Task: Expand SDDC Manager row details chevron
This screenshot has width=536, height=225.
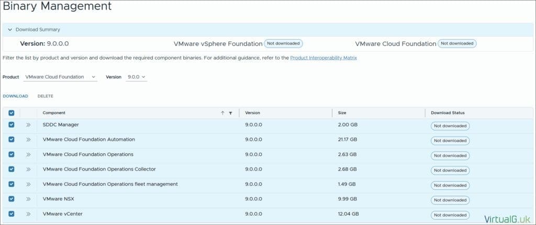Action: 28,125
